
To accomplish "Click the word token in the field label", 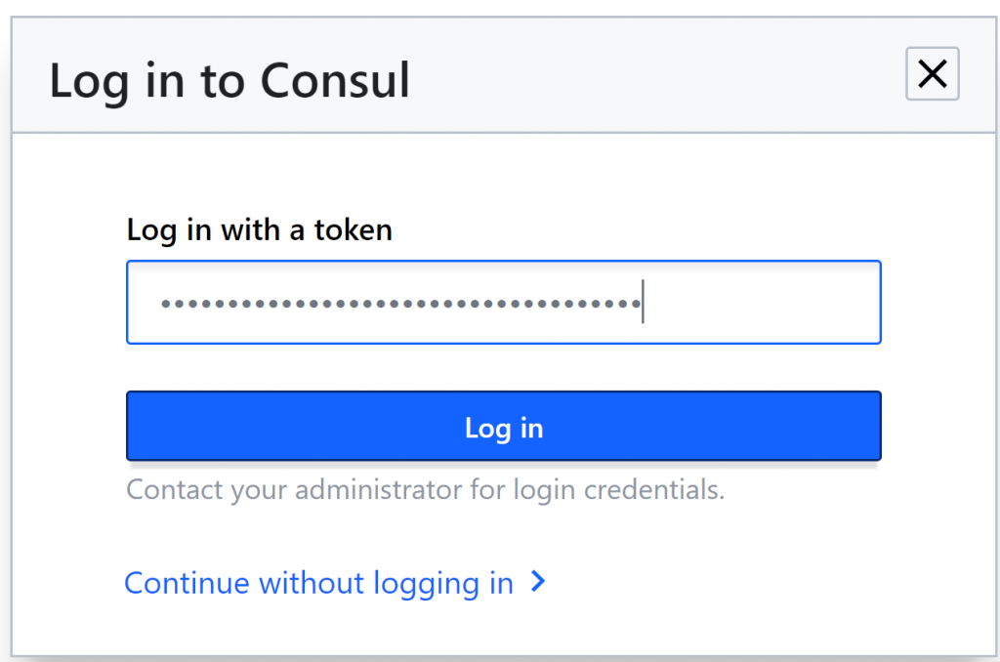I will pyautogui.click(x=353, y=230).
